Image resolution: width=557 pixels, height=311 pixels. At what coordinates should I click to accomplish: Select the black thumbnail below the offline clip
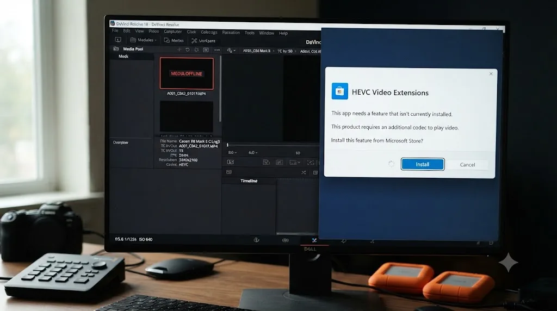[x=187, y=116]
